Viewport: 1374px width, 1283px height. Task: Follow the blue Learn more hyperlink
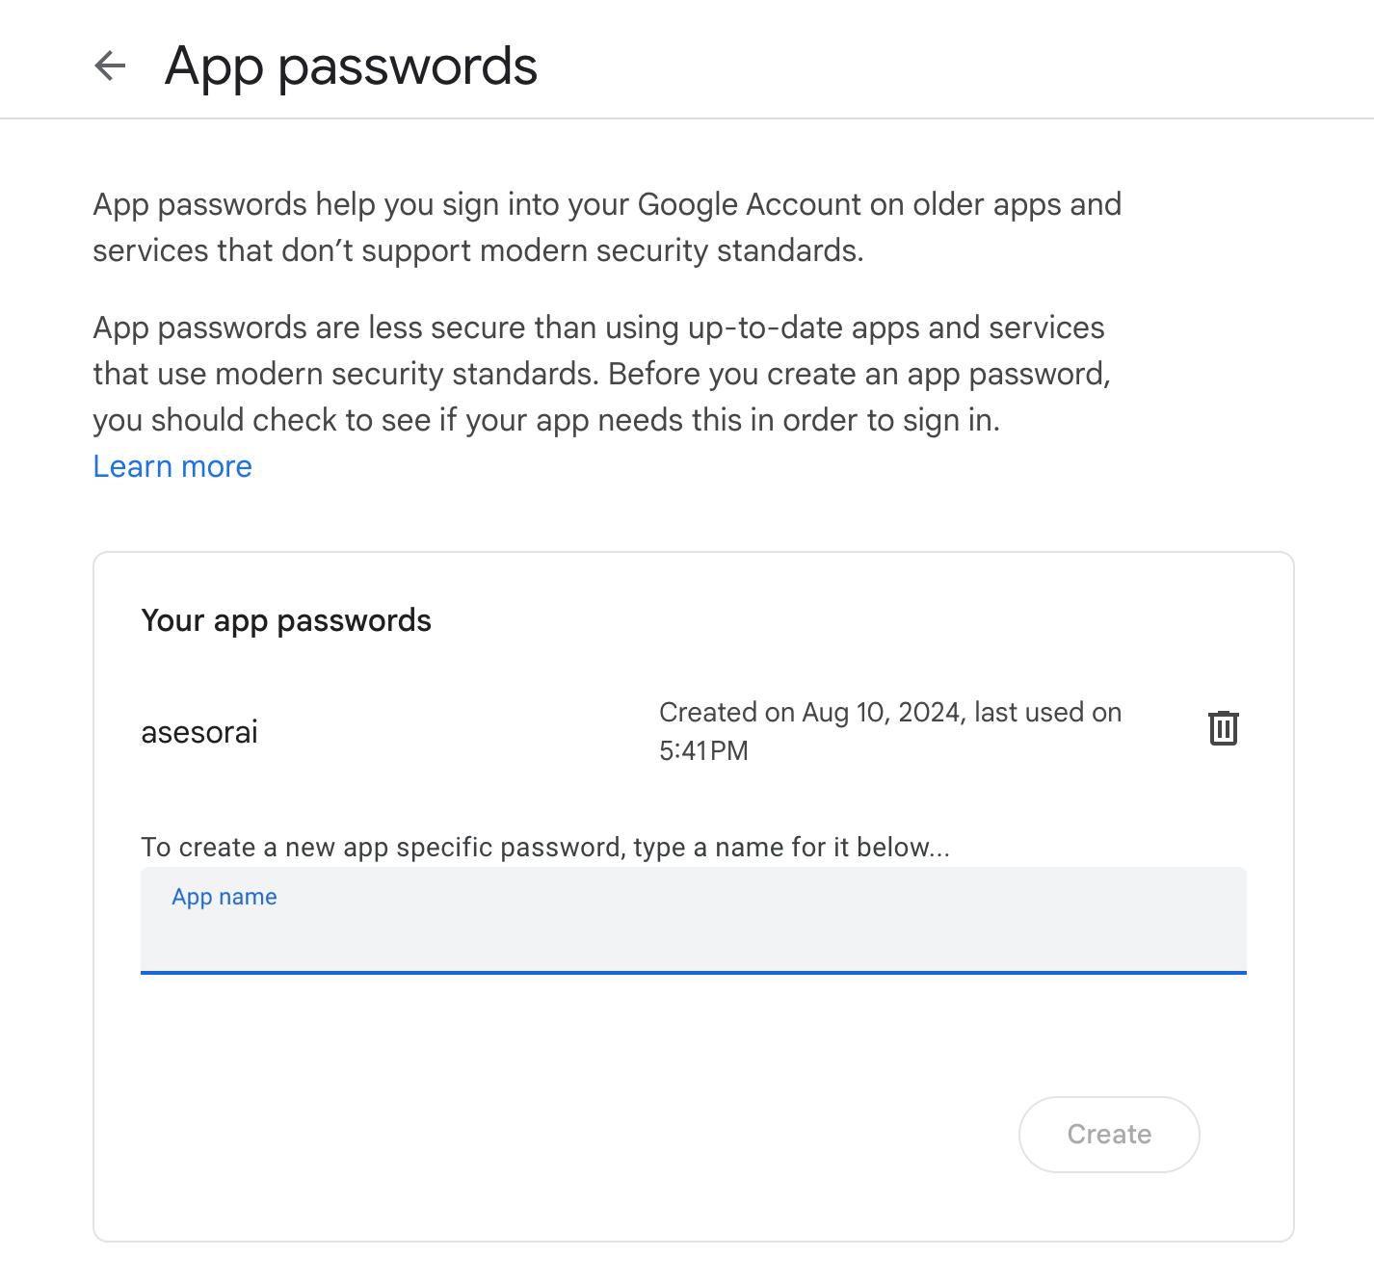coord(172,466)
